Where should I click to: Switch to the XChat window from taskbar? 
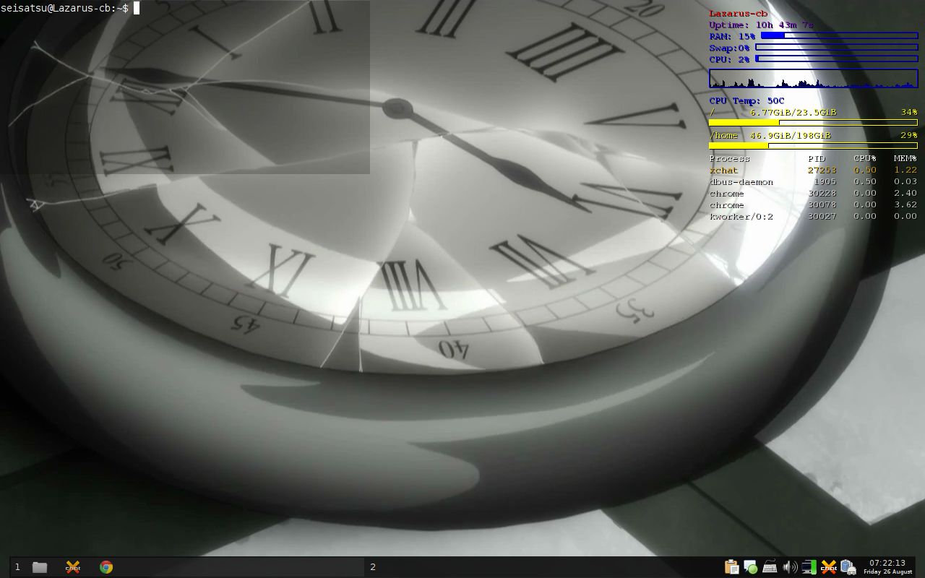point(73,567)
